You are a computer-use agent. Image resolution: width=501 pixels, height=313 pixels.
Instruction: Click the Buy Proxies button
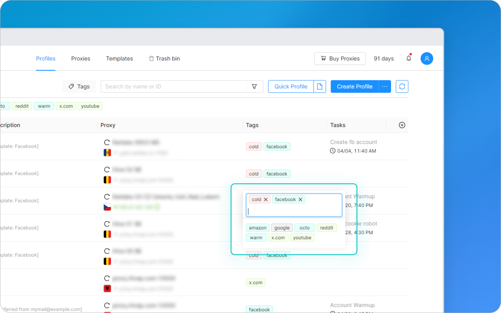340,58
